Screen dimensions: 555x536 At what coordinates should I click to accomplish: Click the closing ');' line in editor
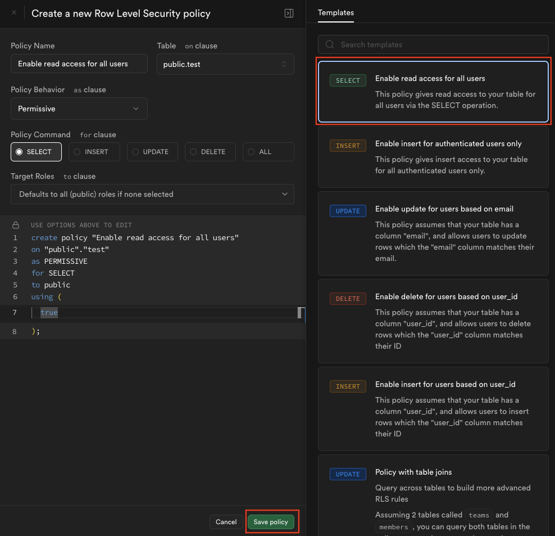[36, 331]
